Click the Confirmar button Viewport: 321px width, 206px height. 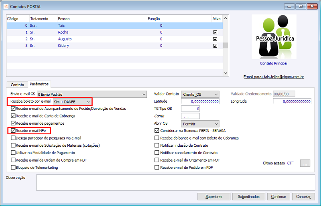[x=278, y=197]
